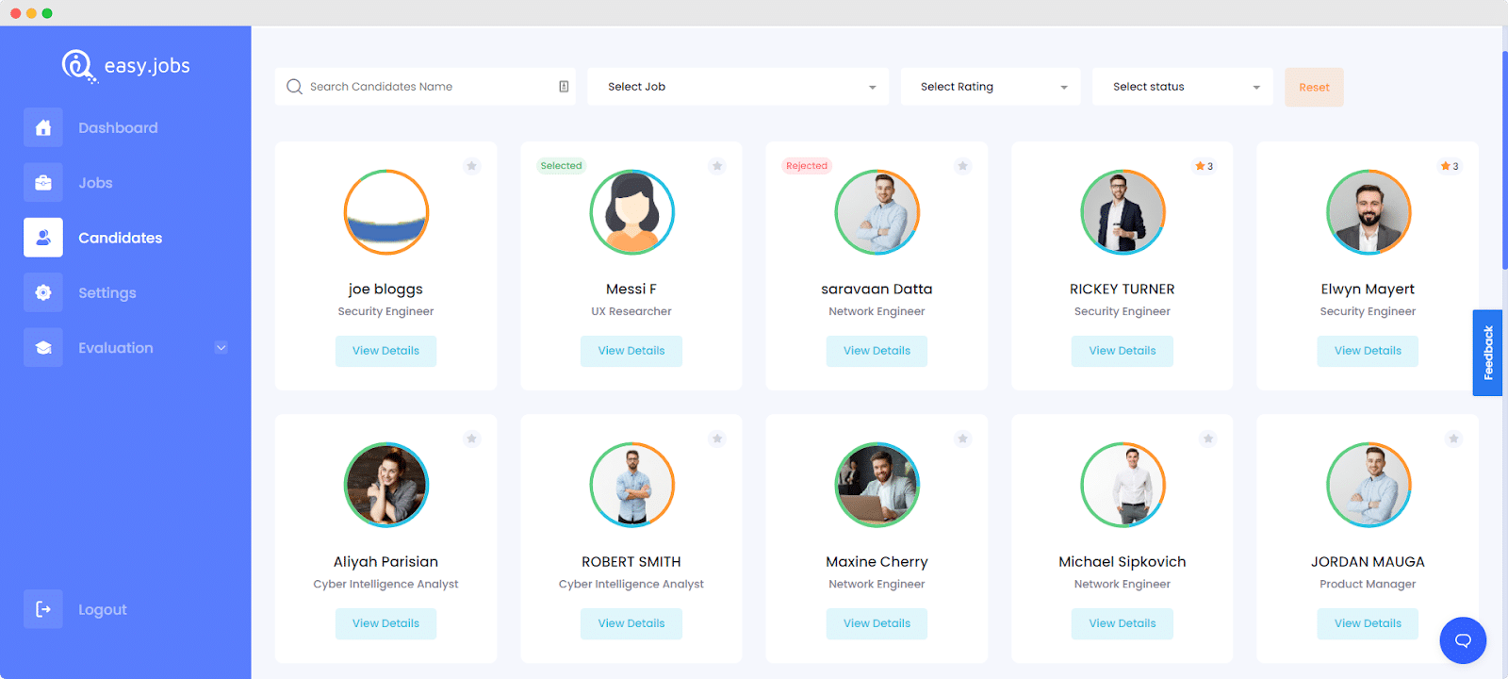Viewport: 1508px width, 679px height.
Task: Toggle the star on joe bloggs card
Action: coord(472,166)
